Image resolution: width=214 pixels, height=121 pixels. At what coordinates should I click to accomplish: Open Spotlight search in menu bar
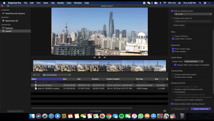tap(200, 3)
